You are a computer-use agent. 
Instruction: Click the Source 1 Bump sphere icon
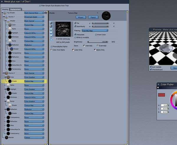pyautogui.click(x=10, y=41)
